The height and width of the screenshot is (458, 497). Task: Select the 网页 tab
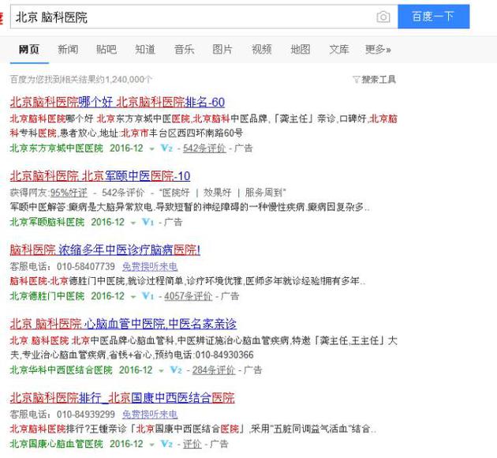pos(29,50)
